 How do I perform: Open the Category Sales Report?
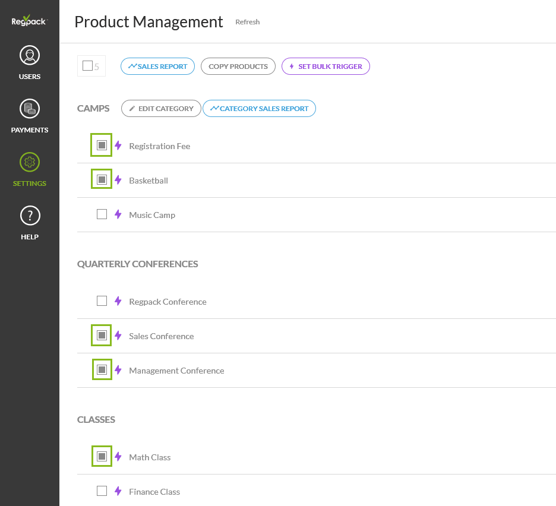click(259, 109)
